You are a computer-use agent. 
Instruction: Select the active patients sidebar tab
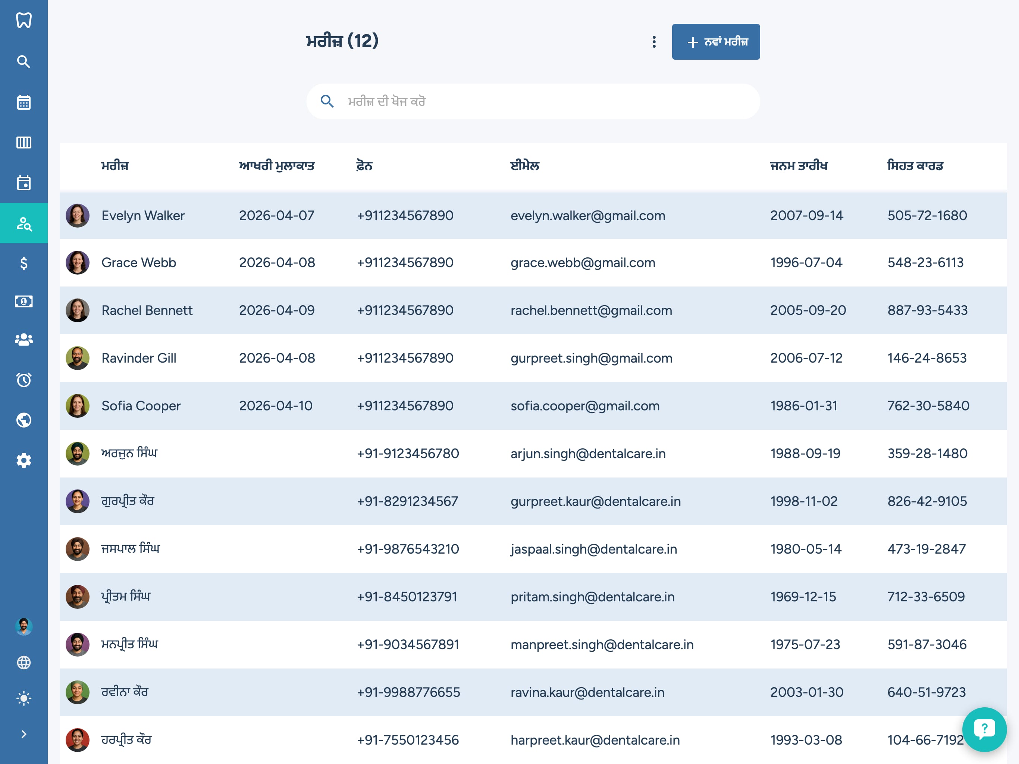pyautogui.click(x=23, y=223)
